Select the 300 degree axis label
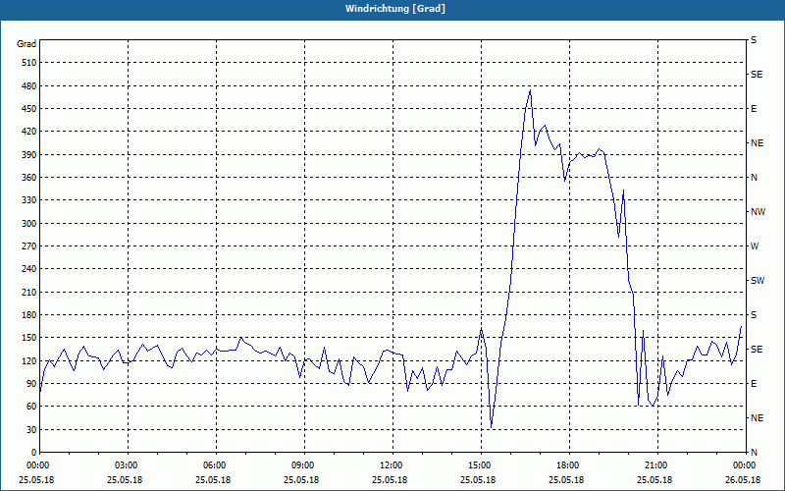785x491 pixels. (x=29, y=224)
